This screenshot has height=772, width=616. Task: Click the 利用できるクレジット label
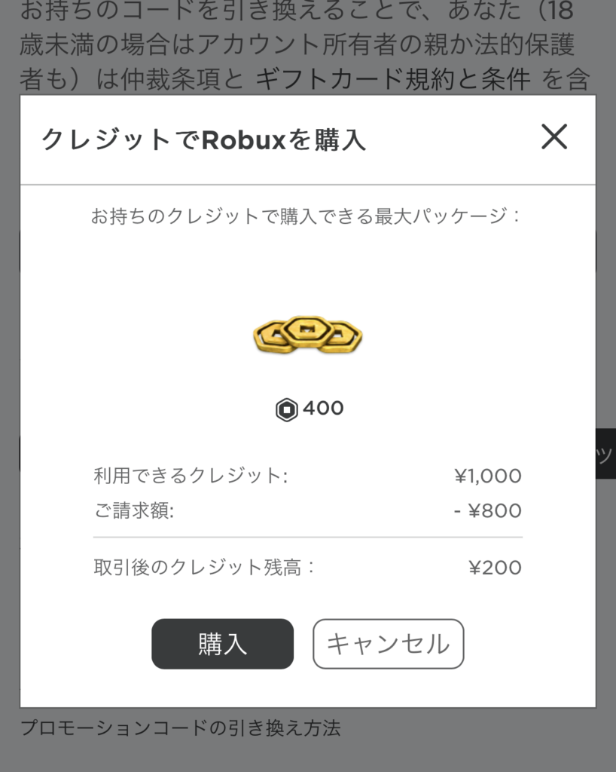(191, 476)
